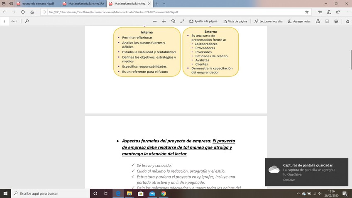Open the taskbar clock and date
Image resolution: width=352 pixels, height=198 pixels.
pyautogui.click(x=331, y=193)
